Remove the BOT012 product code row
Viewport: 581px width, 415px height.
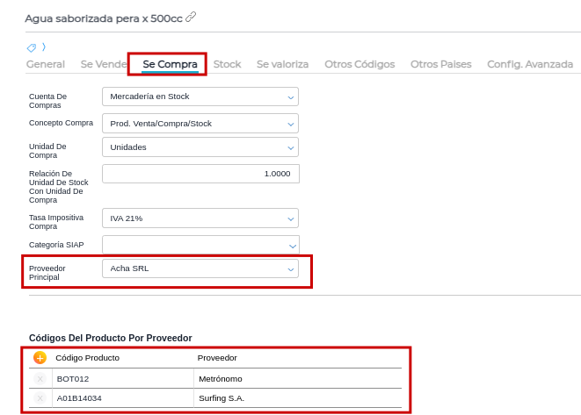(40, 378)
